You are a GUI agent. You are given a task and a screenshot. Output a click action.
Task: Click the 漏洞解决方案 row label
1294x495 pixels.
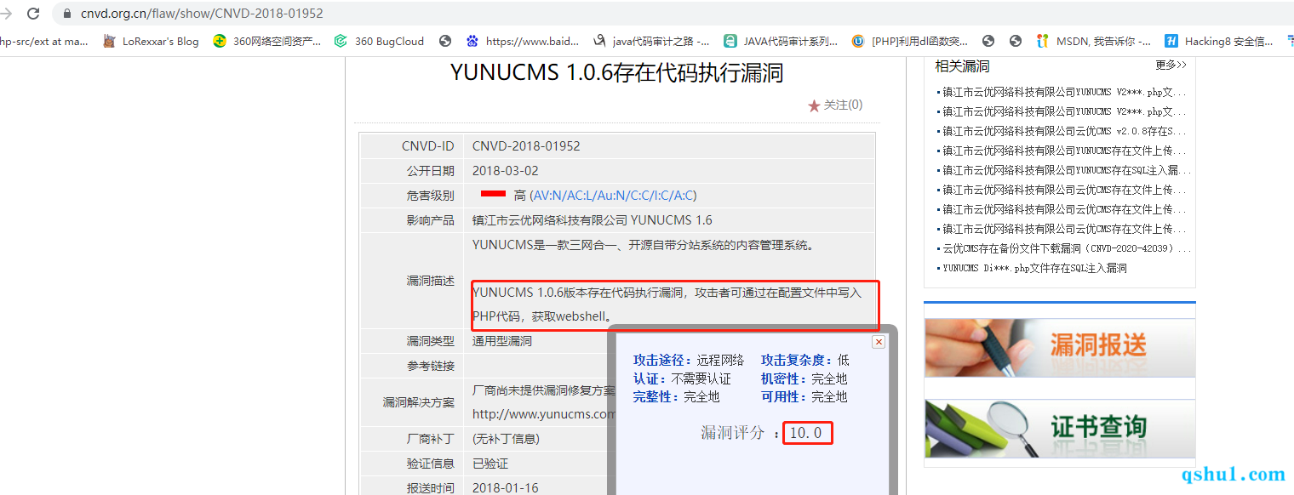point(419,402)
